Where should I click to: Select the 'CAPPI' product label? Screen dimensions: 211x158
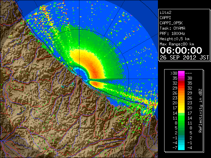[165, 18]
